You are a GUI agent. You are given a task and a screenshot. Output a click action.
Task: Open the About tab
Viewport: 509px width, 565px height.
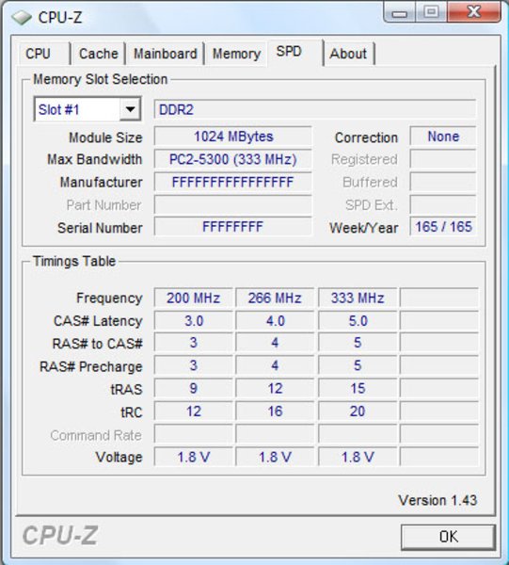[349, 54]
